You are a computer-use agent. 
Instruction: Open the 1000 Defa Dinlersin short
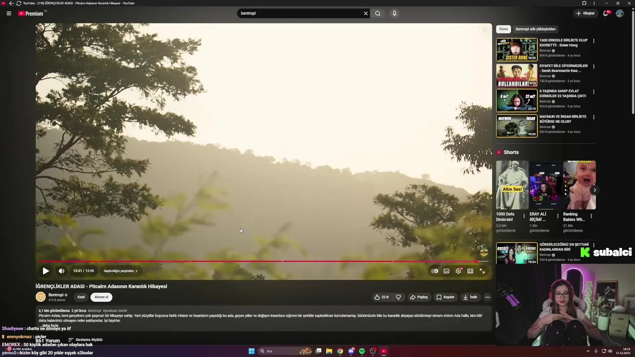point(512,185)
